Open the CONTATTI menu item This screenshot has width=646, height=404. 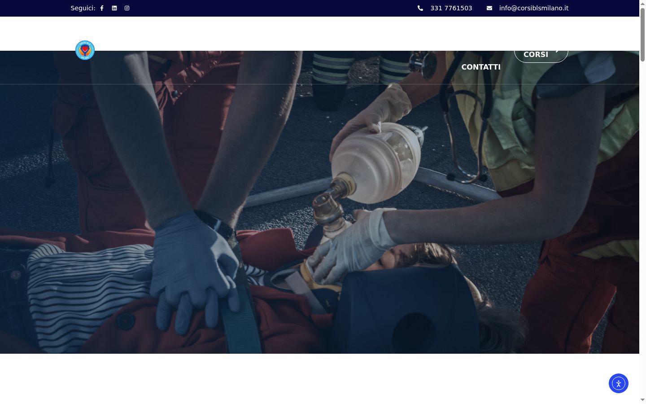click(481, 67)
